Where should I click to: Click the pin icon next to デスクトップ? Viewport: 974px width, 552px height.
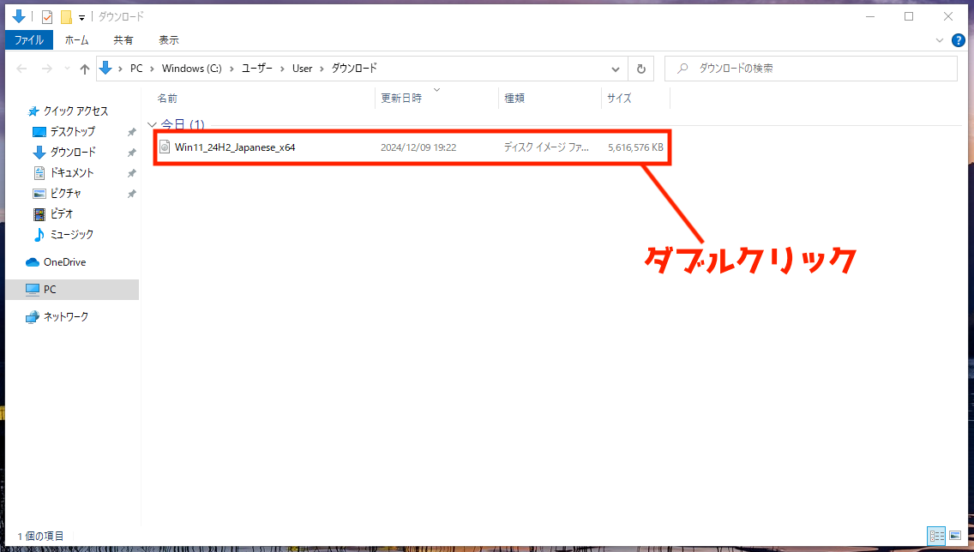point(132,132)
